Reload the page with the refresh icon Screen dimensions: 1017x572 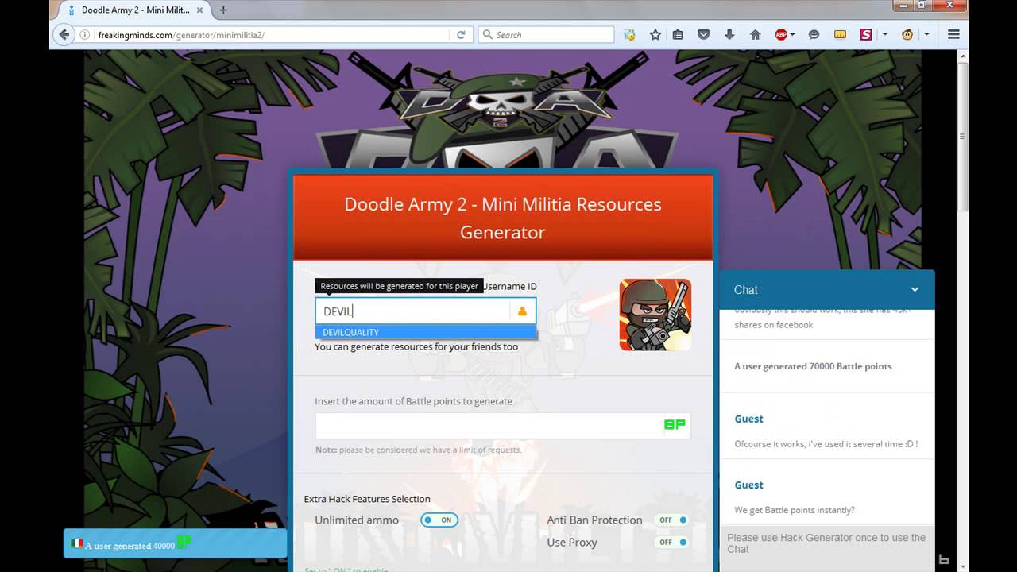[461, 35]
